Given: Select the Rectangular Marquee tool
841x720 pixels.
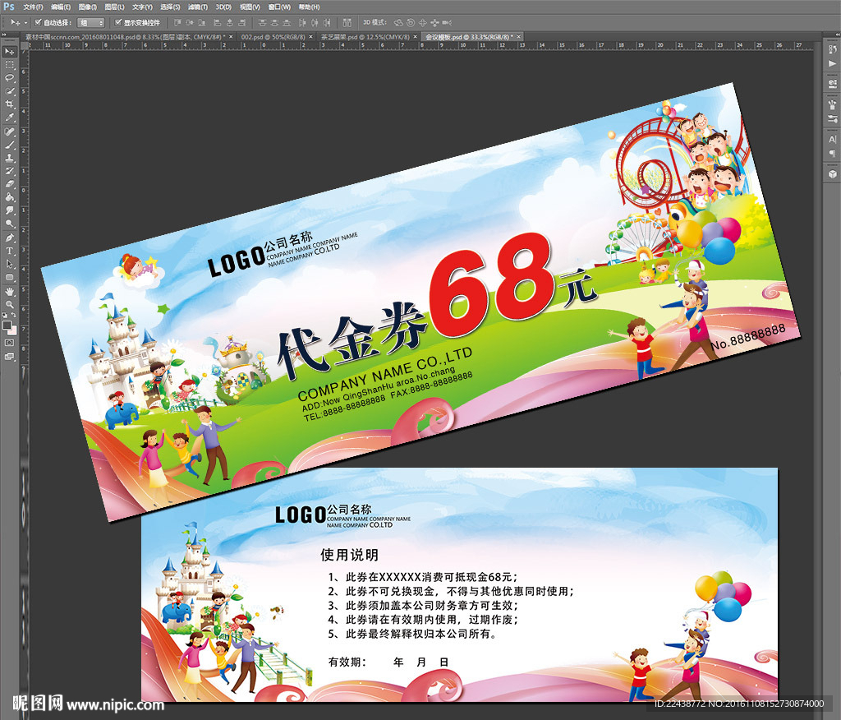Looking at the screenshot, I should pos(10,65).
